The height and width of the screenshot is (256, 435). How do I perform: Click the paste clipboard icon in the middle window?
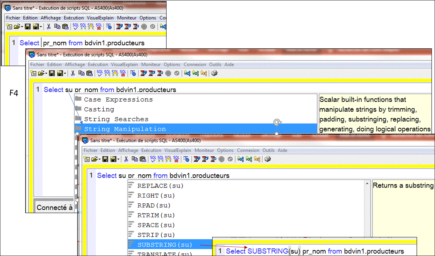click(x=89, y=73)
